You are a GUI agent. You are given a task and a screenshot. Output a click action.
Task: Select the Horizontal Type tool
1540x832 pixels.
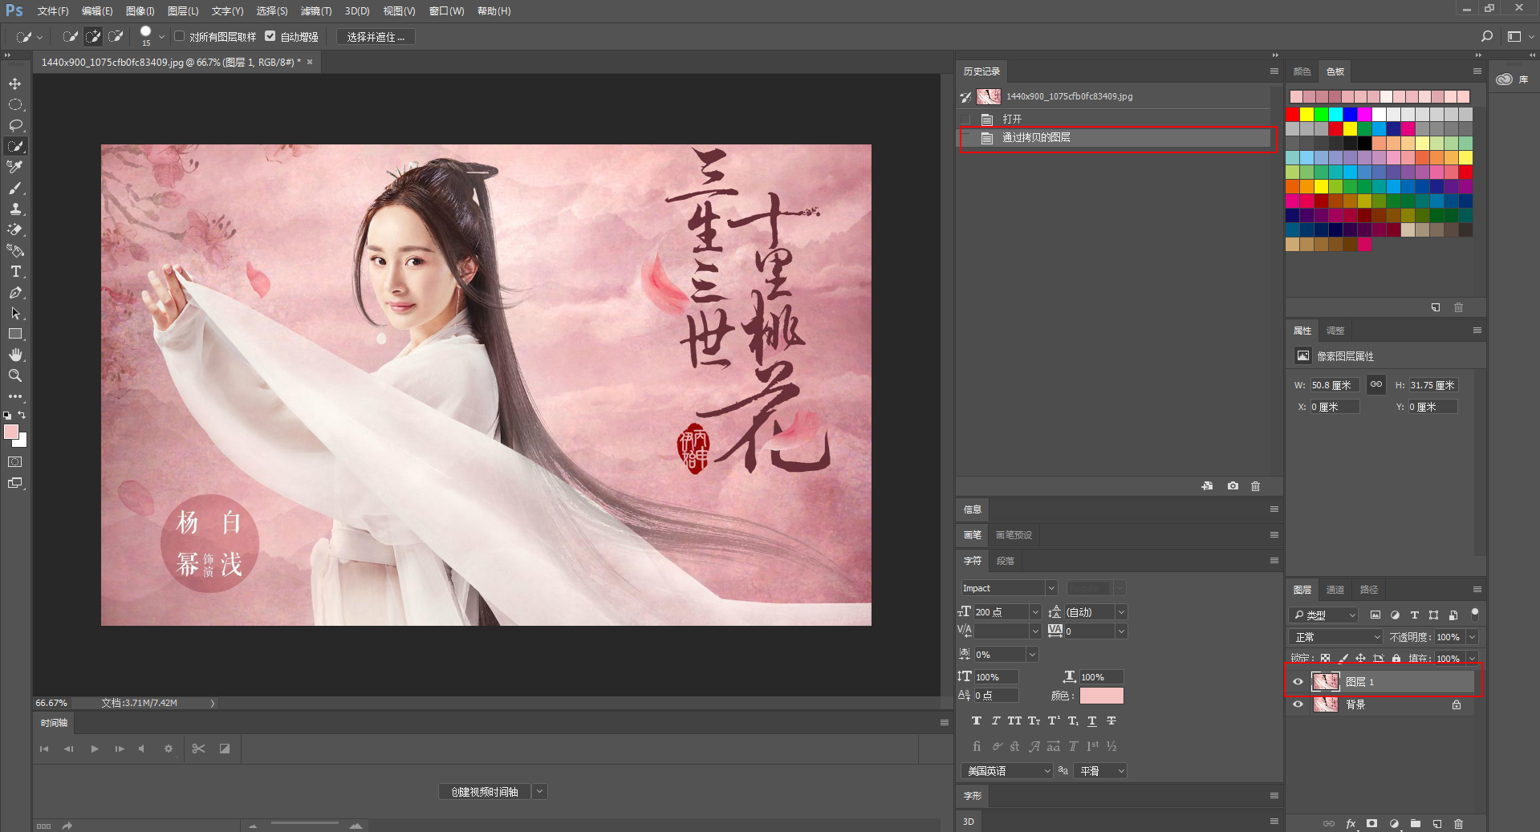click(x=15, y=271)
